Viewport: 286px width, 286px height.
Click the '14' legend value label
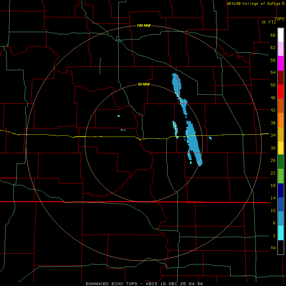[x=273, y=198]
